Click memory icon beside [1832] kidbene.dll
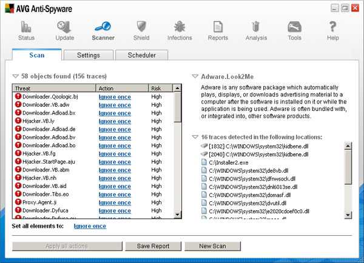The width and height of the screenshot is (364, 263). tap(204, 146)
